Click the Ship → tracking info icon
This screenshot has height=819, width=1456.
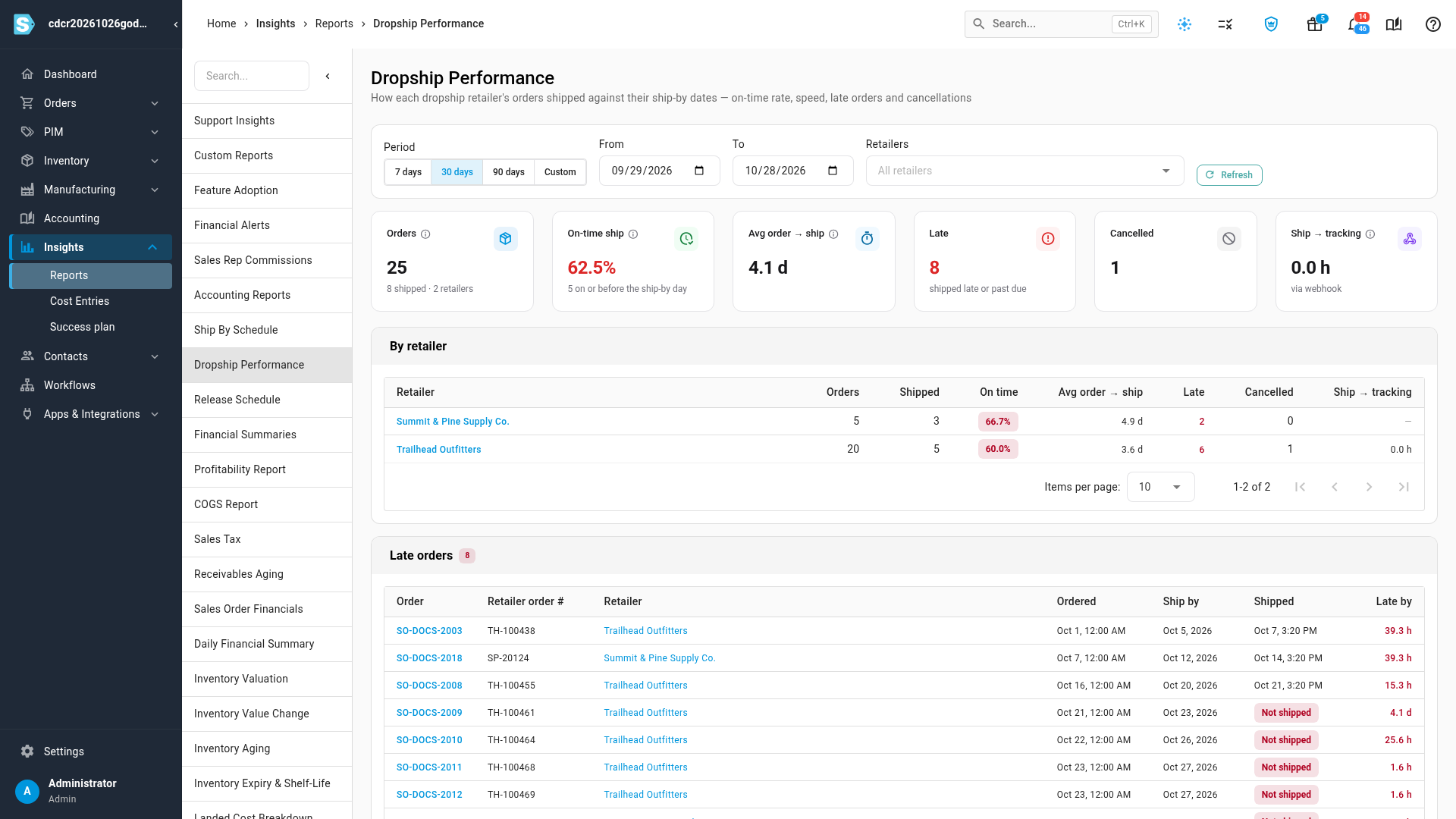[x=1370, y=234]
